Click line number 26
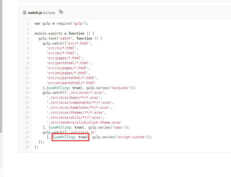231x177 pixels. click(x=27, y=147)
